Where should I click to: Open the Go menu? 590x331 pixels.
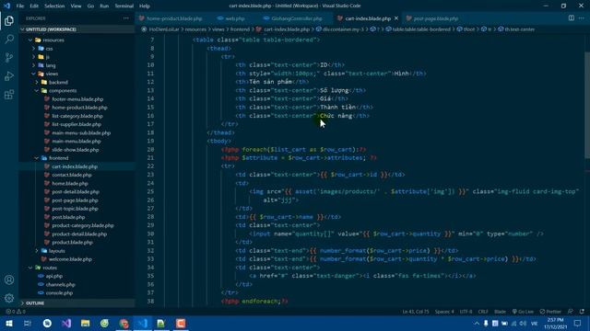coord(90,6)
